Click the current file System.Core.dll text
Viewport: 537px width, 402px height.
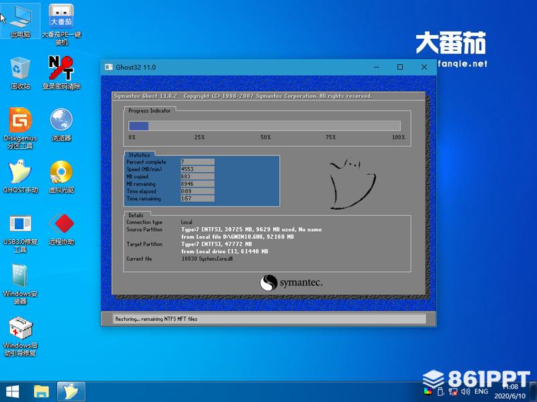pyautogui.click(x=207, y=259)
